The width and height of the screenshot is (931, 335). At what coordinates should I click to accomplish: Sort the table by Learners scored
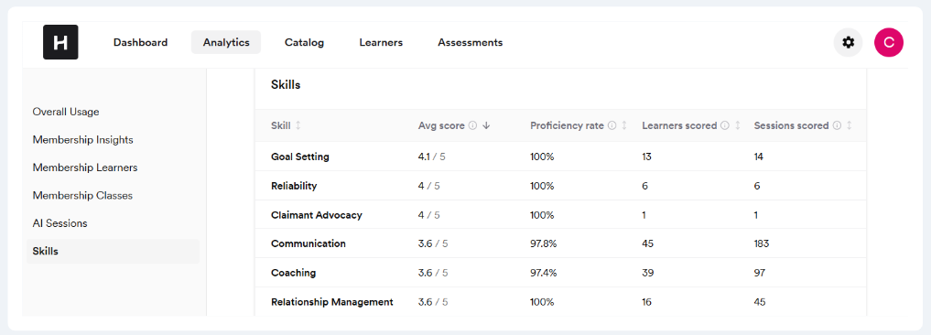(738, 126)
